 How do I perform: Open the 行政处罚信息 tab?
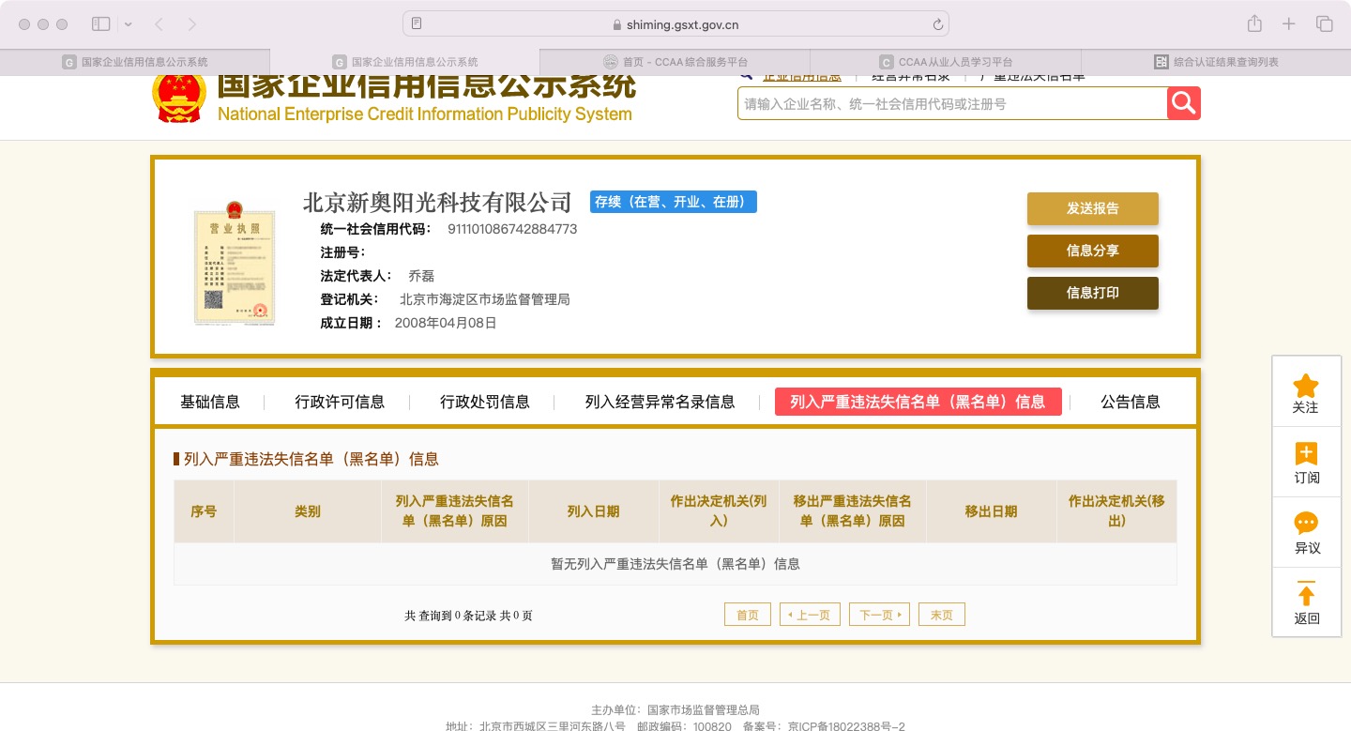[x=485, y=402]
